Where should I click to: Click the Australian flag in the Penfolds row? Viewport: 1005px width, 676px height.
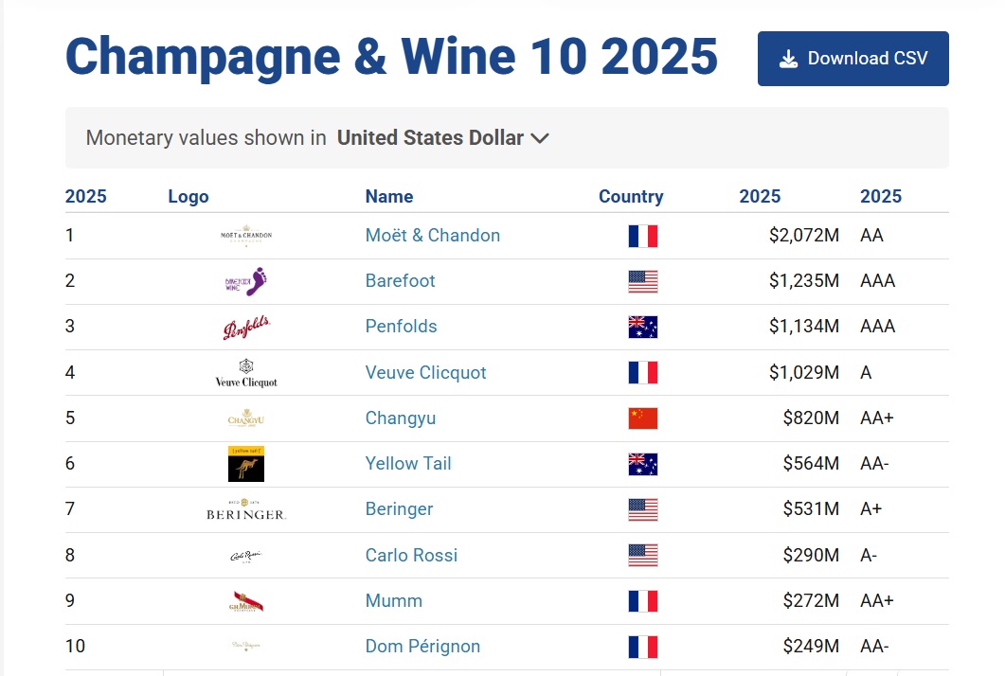pyautogui.click(x=642, y=328)
